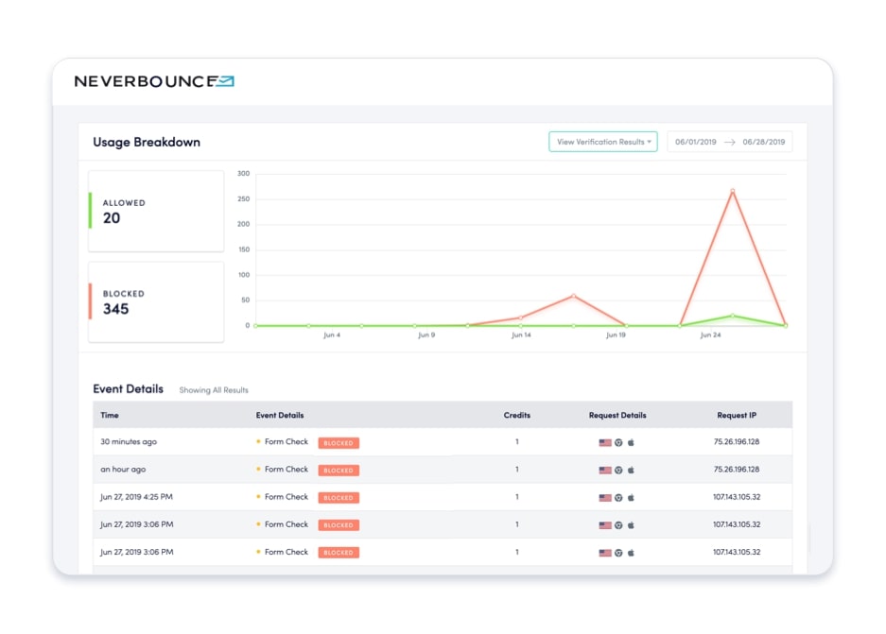The height and width of the screenshot is (634, 886).
Task: Sort table by Request IP column header
Action: pos(736,415)
